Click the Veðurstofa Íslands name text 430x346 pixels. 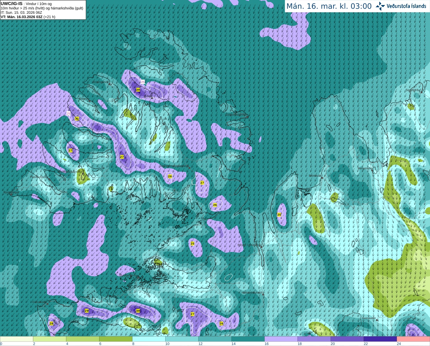click(406, 6)
